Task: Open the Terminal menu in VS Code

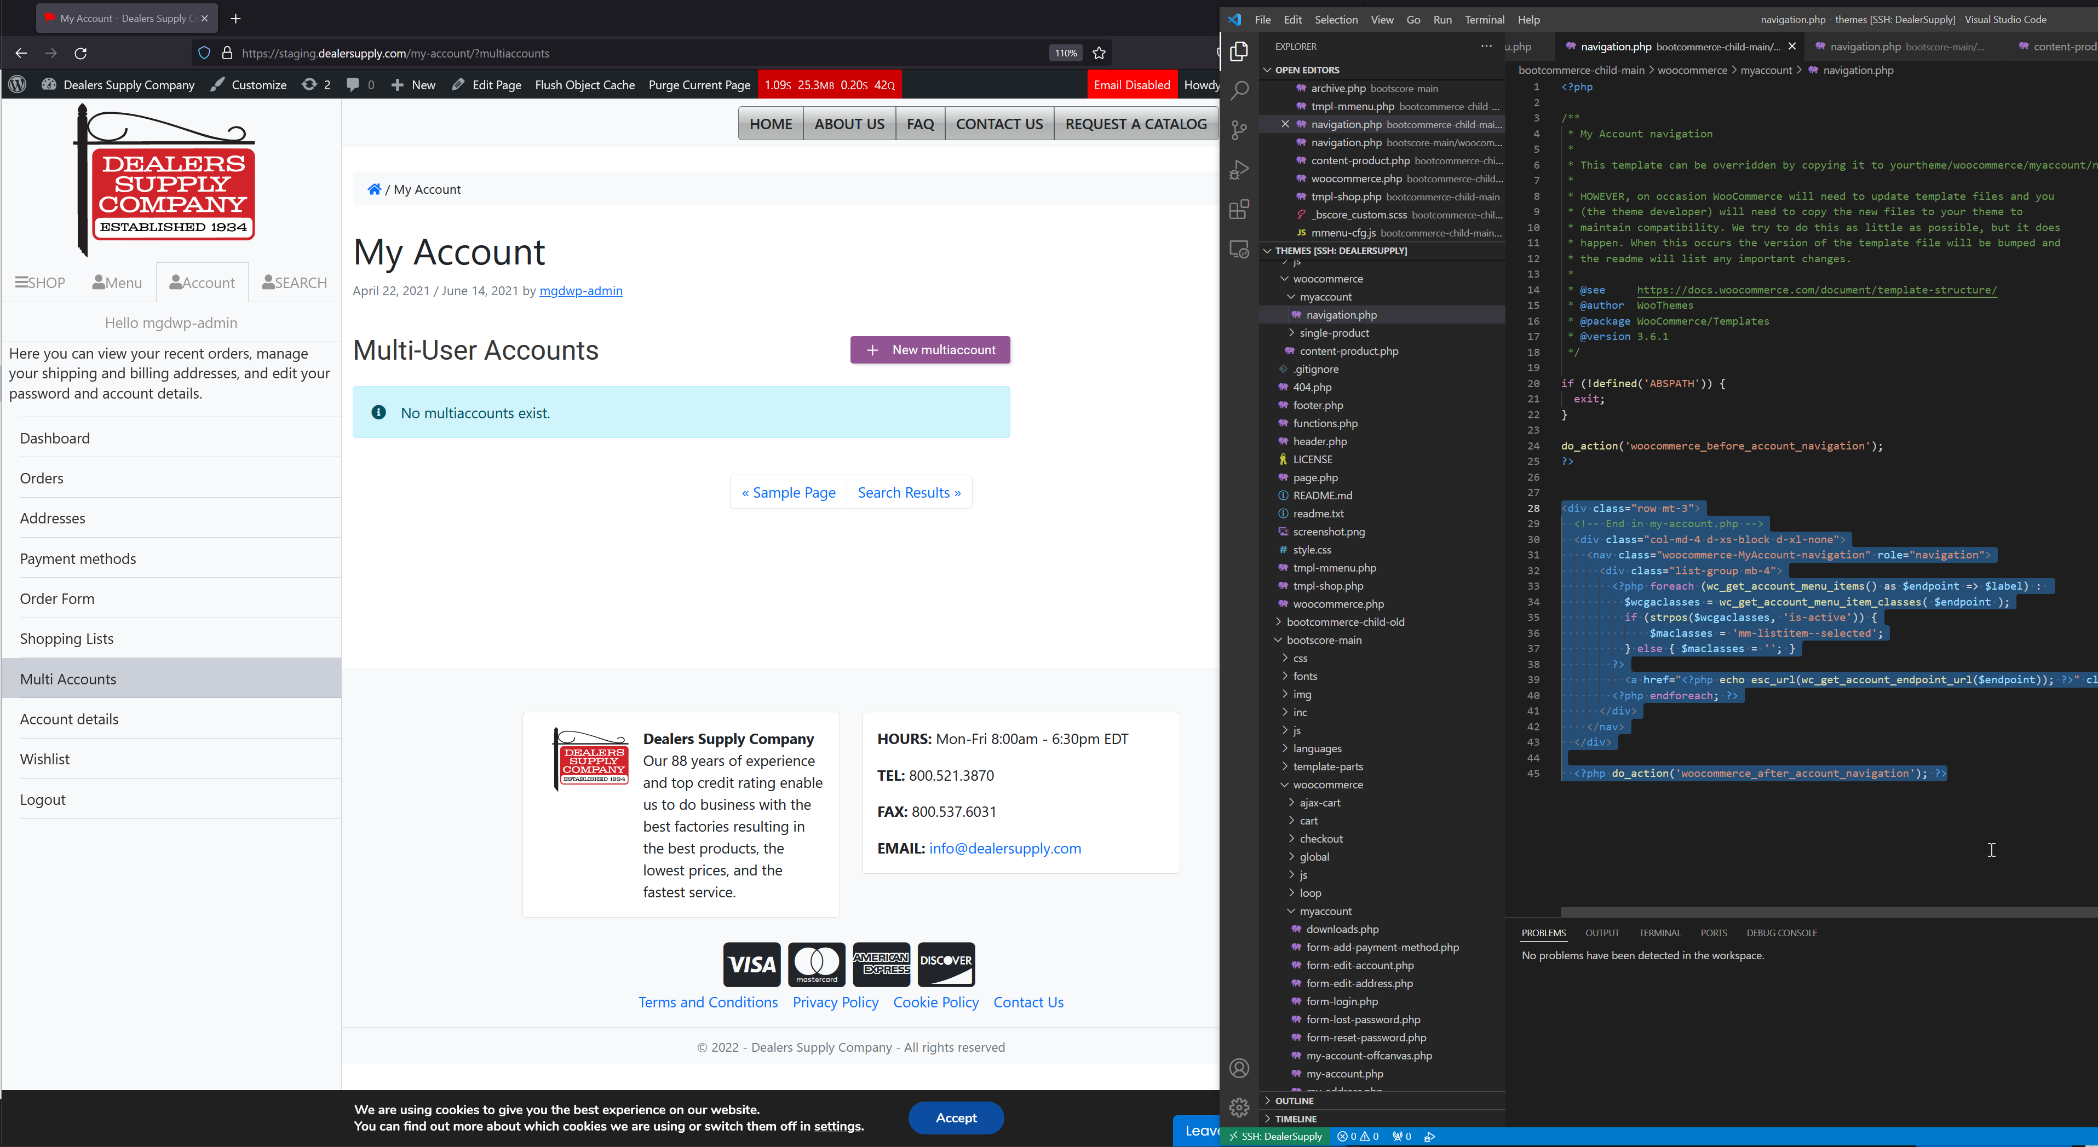Action: 1484,19
